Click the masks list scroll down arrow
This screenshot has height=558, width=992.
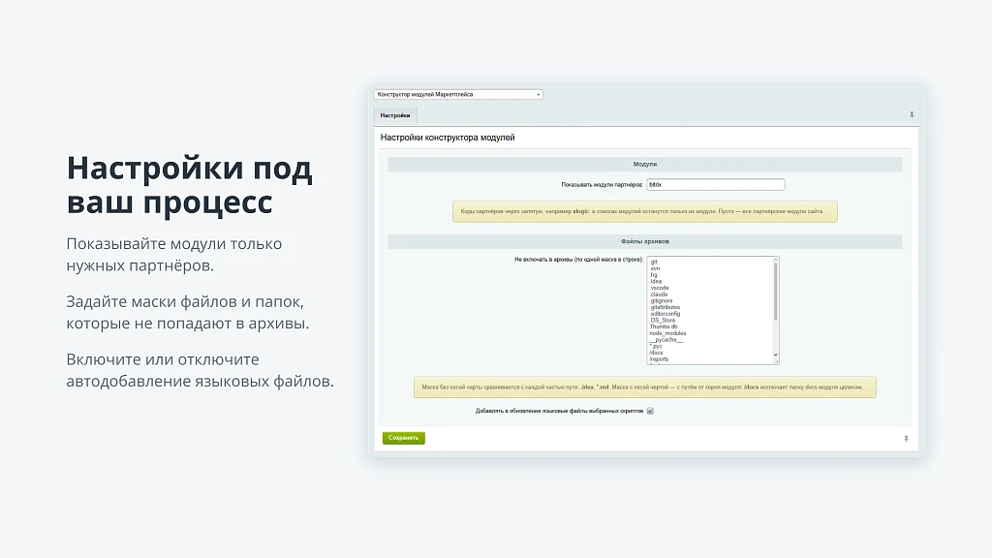[x=776, y=356]
